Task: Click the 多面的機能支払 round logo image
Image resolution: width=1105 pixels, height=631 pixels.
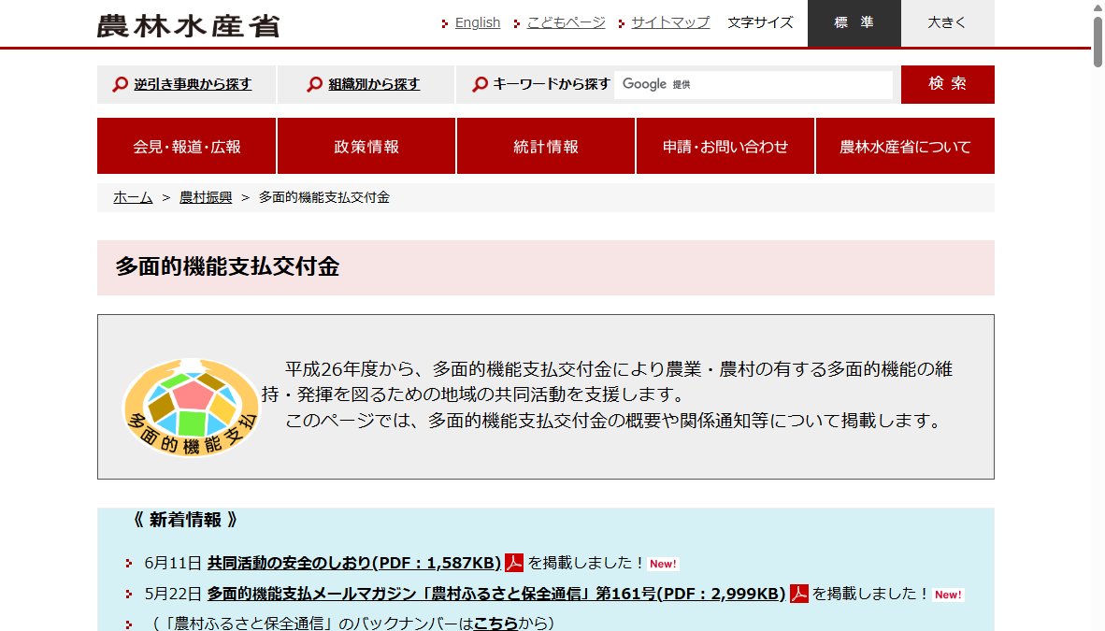Action: tap(191, 408)
